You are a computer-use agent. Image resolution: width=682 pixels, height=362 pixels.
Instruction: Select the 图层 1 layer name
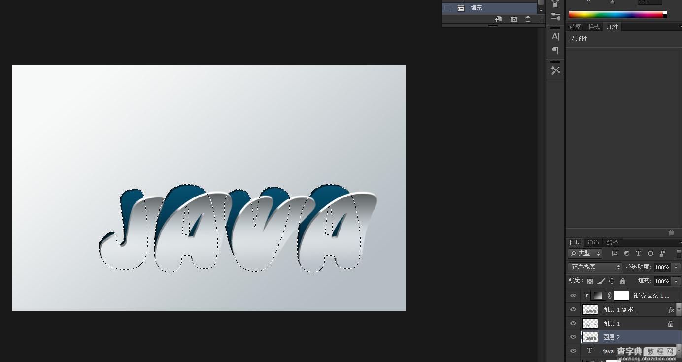click(x=611, y=324)
